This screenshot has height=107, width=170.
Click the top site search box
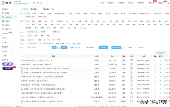pyautogui.click(x=40, y=3)
